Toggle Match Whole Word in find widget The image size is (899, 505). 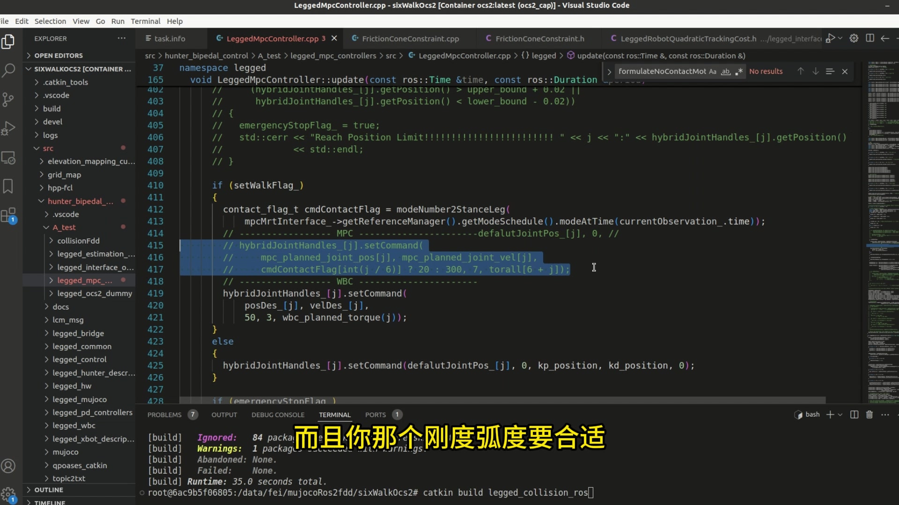tap(725, 71)
